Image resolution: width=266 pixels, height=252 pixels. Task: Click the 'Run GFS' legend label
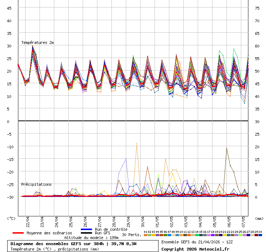coord(102,233)
